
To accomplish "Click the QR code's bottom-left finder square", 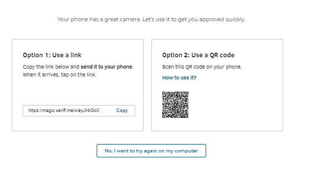I will pos(164,116).
